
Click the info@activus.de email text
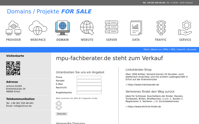(x=23, y=106)
